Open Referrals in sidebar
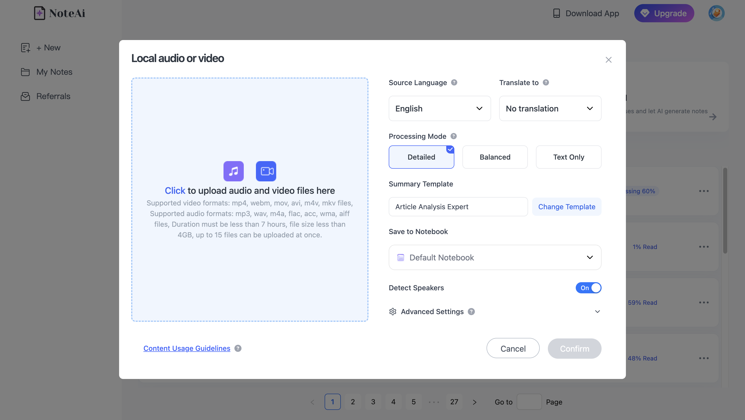Screen dimensions: 745x420 [46, 96]
